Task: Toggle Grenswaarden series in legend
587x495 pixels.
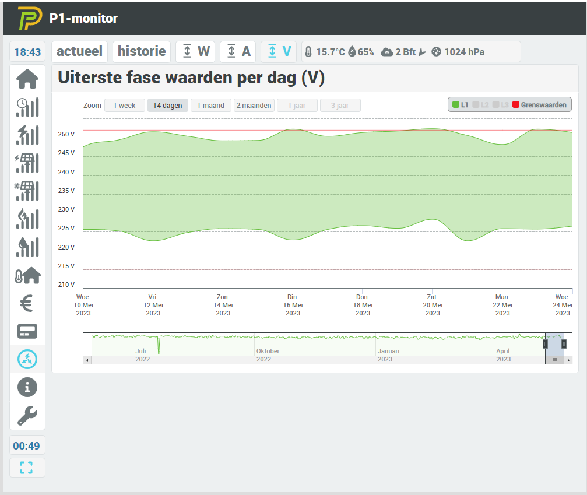Action: 539,105
